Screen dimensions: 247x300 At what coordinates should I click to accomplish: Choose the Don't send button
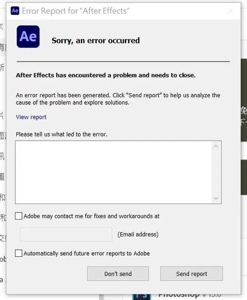coord(118,274)
